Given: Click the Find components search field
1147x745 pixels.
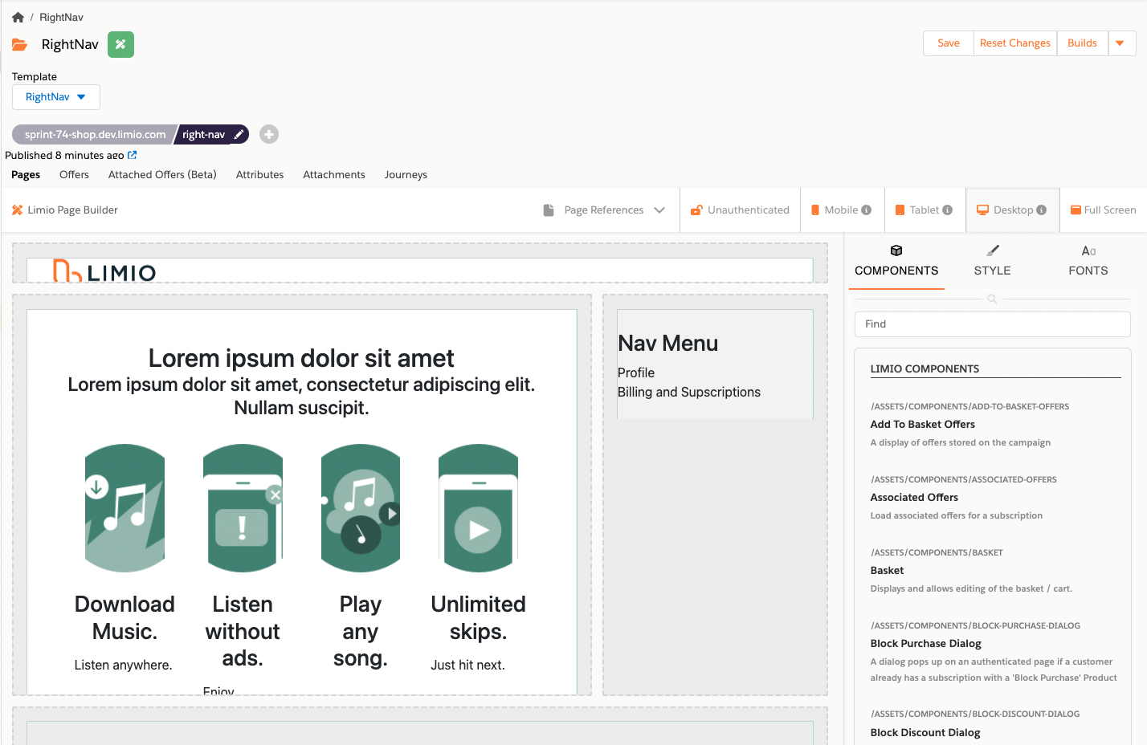Looking at the screenshot, I should 993,324.
